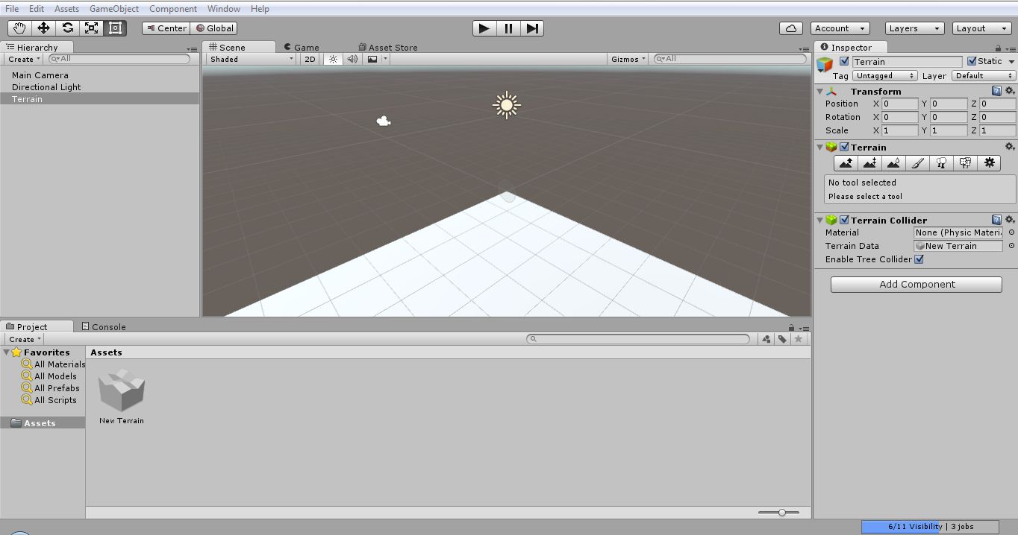This screenshot has width=1018, height=535.
Task: Uncheck the Terrain component enabled checkbox
Action: coord(844,147)
